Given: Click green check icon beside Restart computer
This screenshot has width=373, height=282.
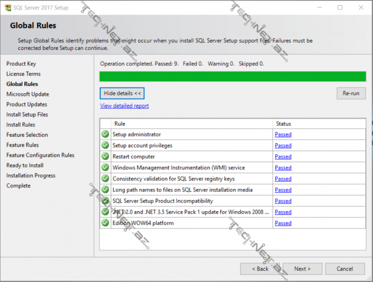Looking at the screenshot, I should 105,157.
